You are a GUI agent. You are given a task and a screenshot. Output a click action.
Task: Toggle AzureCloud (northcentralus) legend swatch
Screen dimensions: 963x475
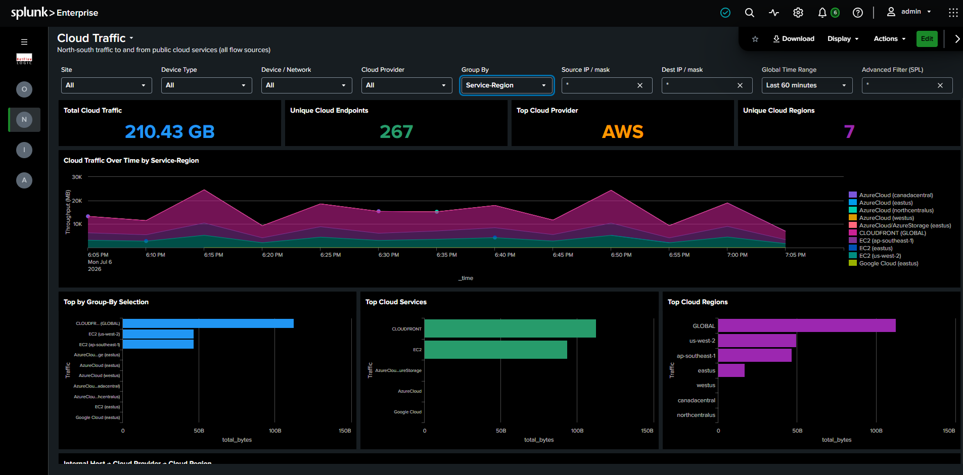click(x=853, y=210)
